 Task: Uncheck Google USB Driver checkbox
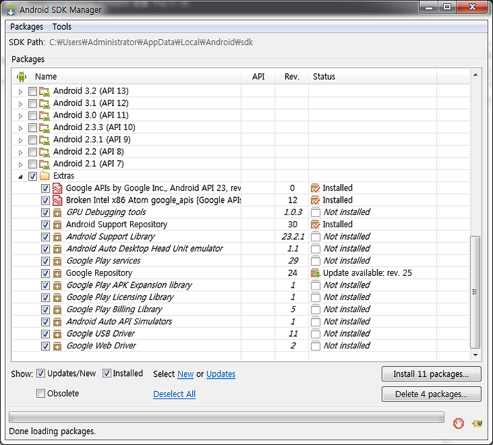coord(45,334)
